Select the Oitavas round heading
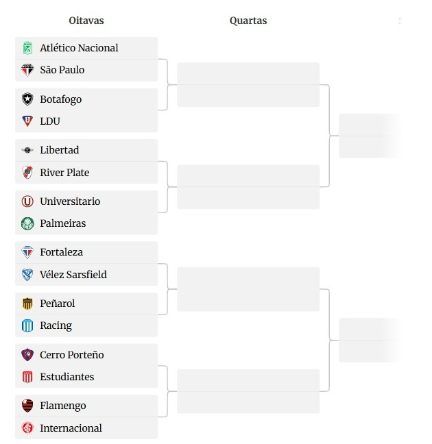The width and height of the screenshot is (432, 444). pyautogui.click(x=86, y=21)
